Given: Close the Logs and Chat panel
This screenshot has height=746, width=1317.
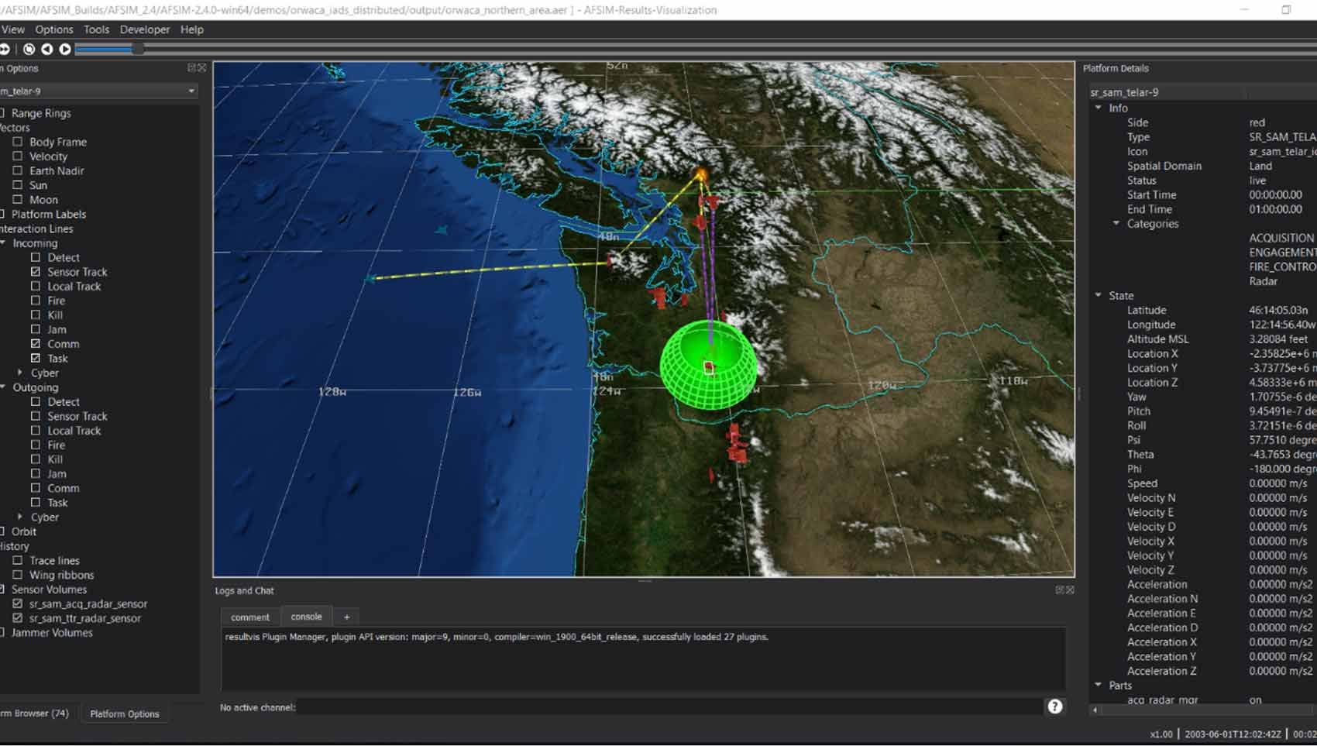Looking at the screenshot, I should tap(1070, 590).
